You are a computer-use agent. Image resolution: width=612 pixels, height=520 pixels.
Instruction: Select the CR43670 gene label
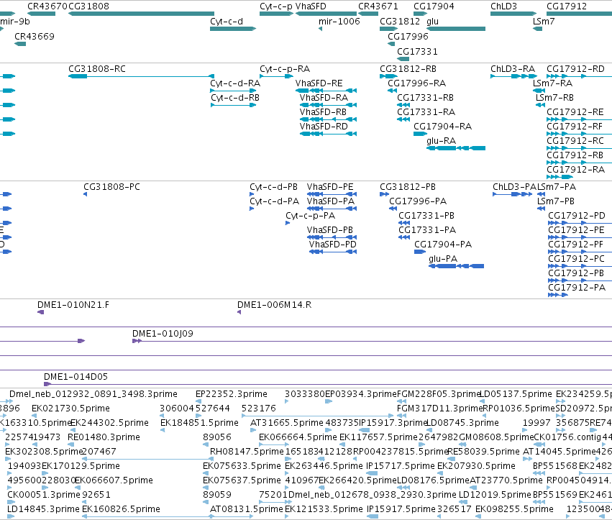47,6
